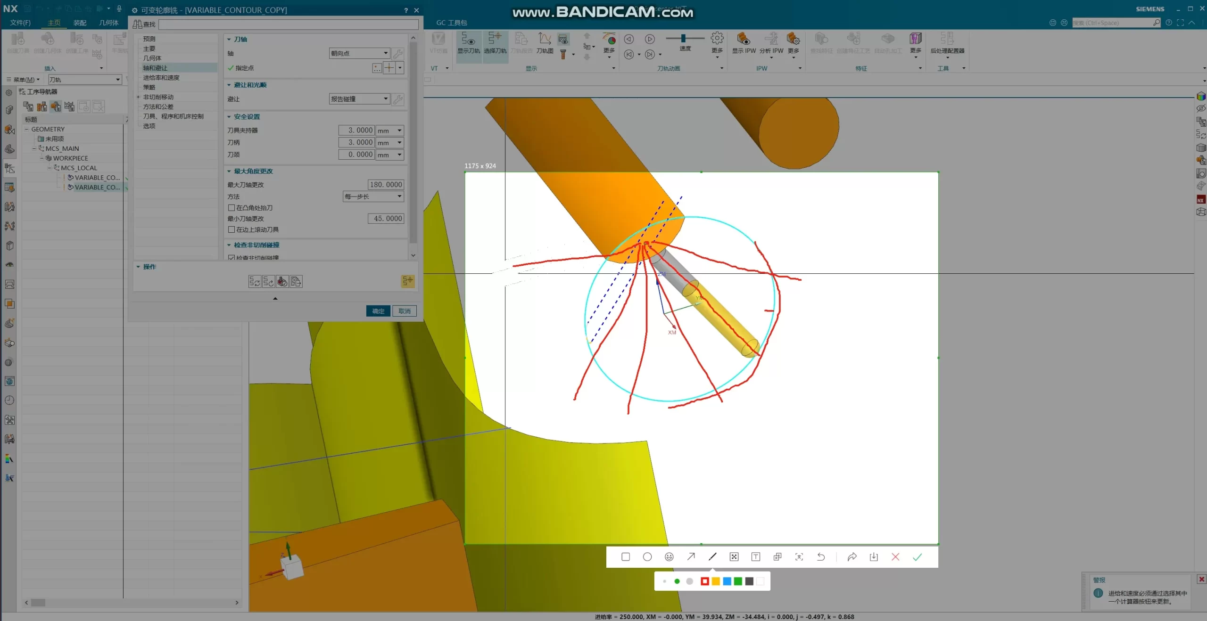Toggle 检查非切削碰撞 checkbox

(231, 257)
